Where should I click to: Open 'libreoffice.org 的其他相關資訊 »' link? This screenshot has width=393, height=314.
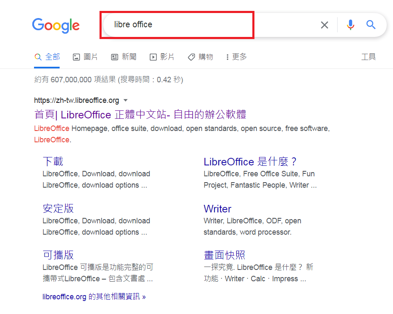click(x=94, y=297)
